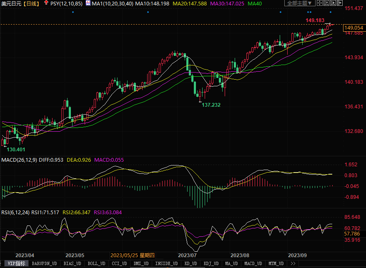Click the 132.680 price axis label
The height and width of the screenshot is (268, 366).
pos(354,131)
